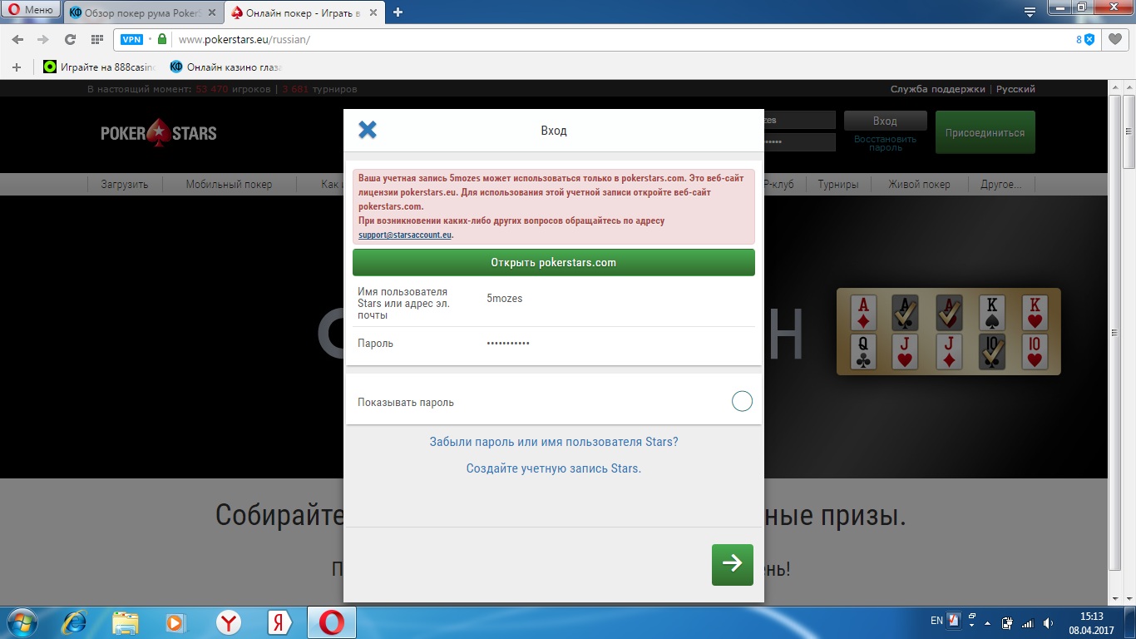1136x639 pixels.
Task: Open the Opera Меню button
Action: coord(31,10)
